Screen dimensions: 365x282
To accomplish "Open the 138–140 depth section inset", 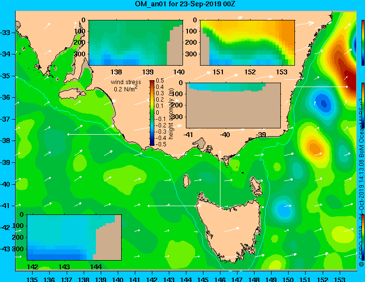I will (136, 43).
